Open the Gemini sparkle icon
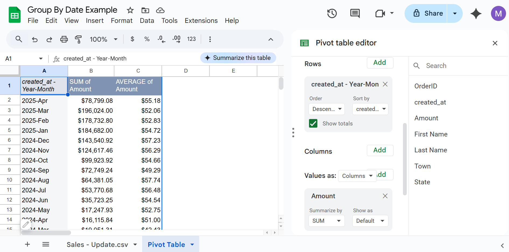 tap(476, 13)
